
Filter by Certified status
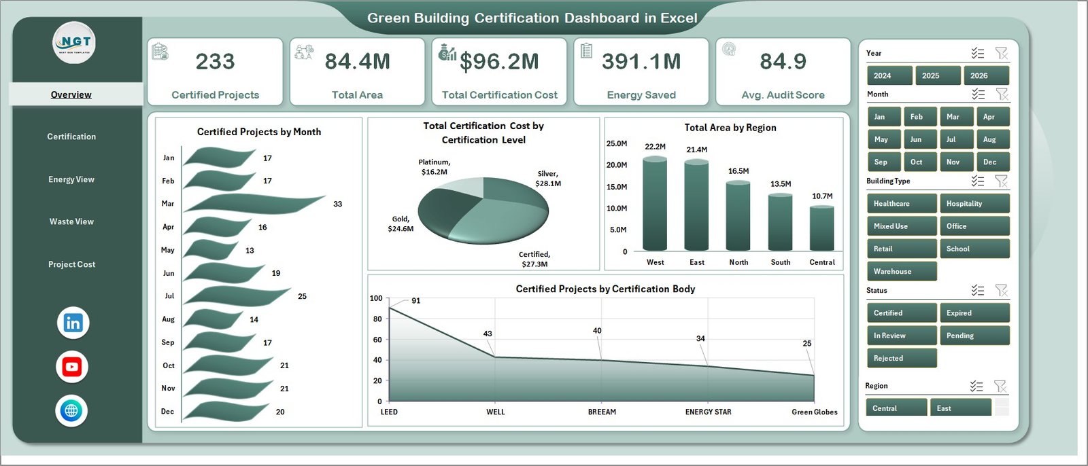point(902,313)
